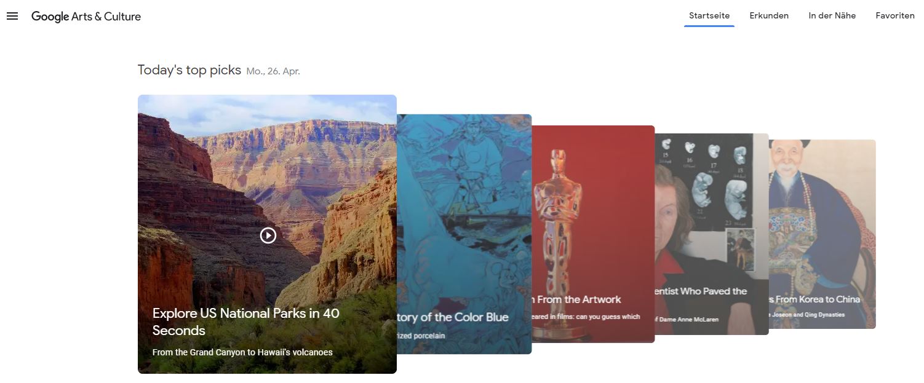Click 'From the Grand Canyon to Hawaii's volcanoes' subtitle
924x383 pixels.
[x=242, y=352]
